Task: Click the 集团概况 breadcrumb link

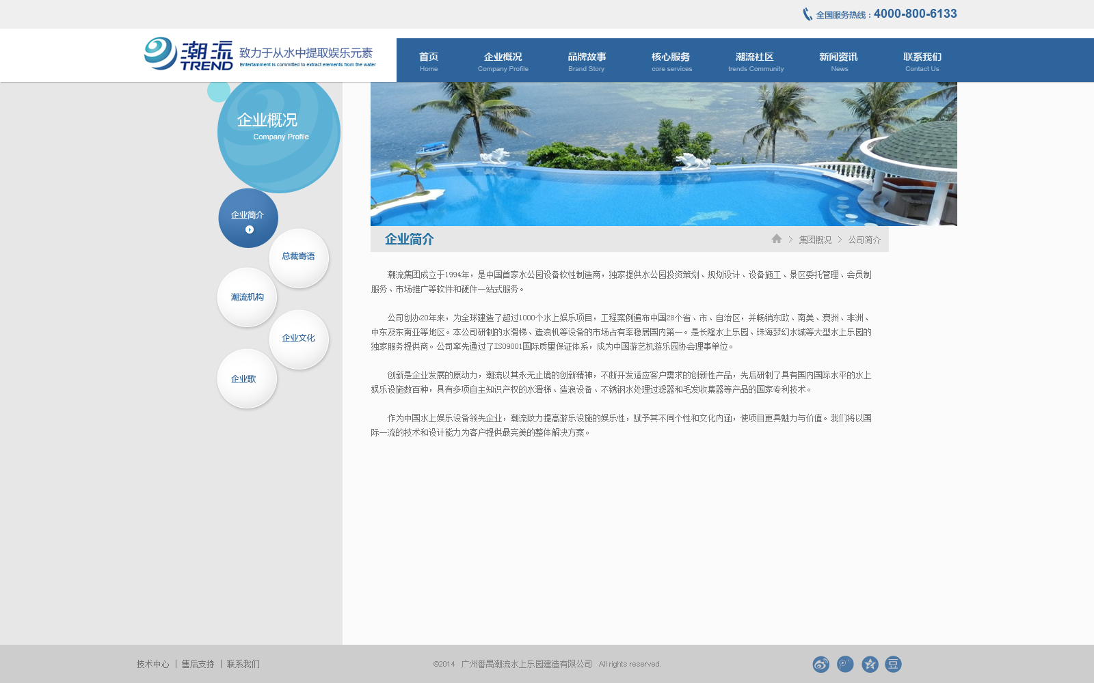Action: [x=815, y=240]
